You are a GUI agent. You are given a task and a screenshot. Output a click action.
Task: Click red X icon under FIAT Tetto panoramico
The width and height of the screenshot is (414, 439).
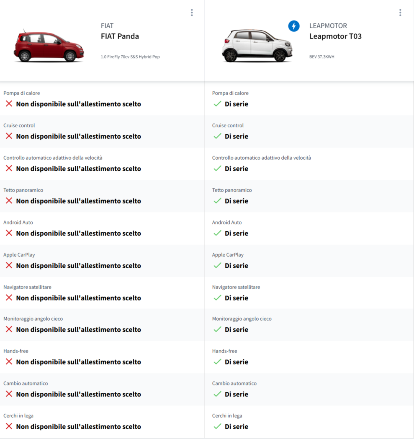pyautogui.click(x=9, y=201)
